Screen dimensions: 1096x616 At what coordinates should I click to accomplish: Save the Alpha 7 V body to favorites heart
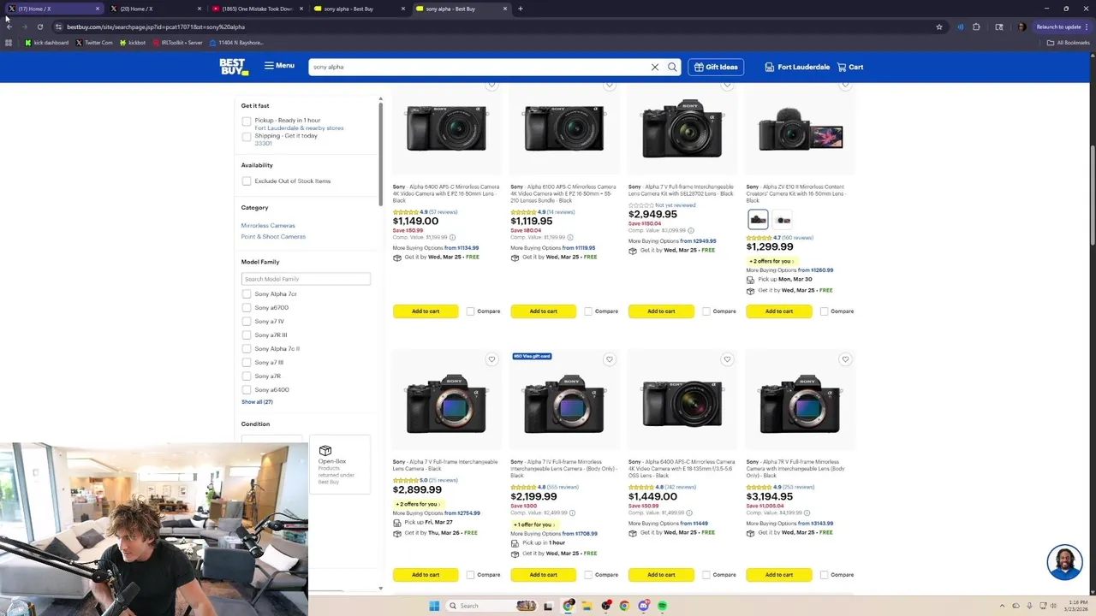tap(491, 359)
